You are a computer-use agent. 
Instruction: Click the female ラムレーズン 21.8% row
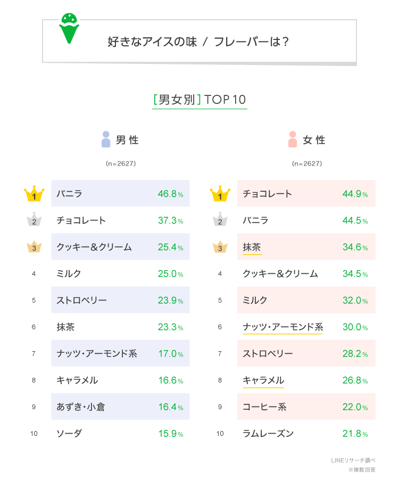[x=306, y=433]
